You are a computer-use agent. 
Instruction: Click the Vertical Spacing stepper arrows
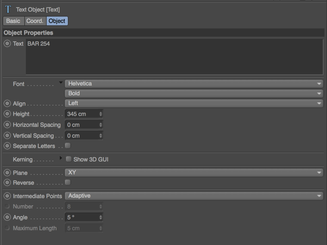[x=101, y=136]
